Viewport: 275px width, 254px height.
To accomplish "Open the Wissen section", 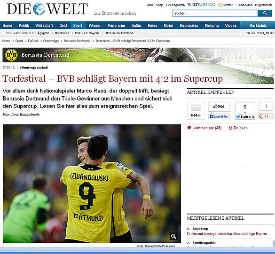I will [95, 25].
